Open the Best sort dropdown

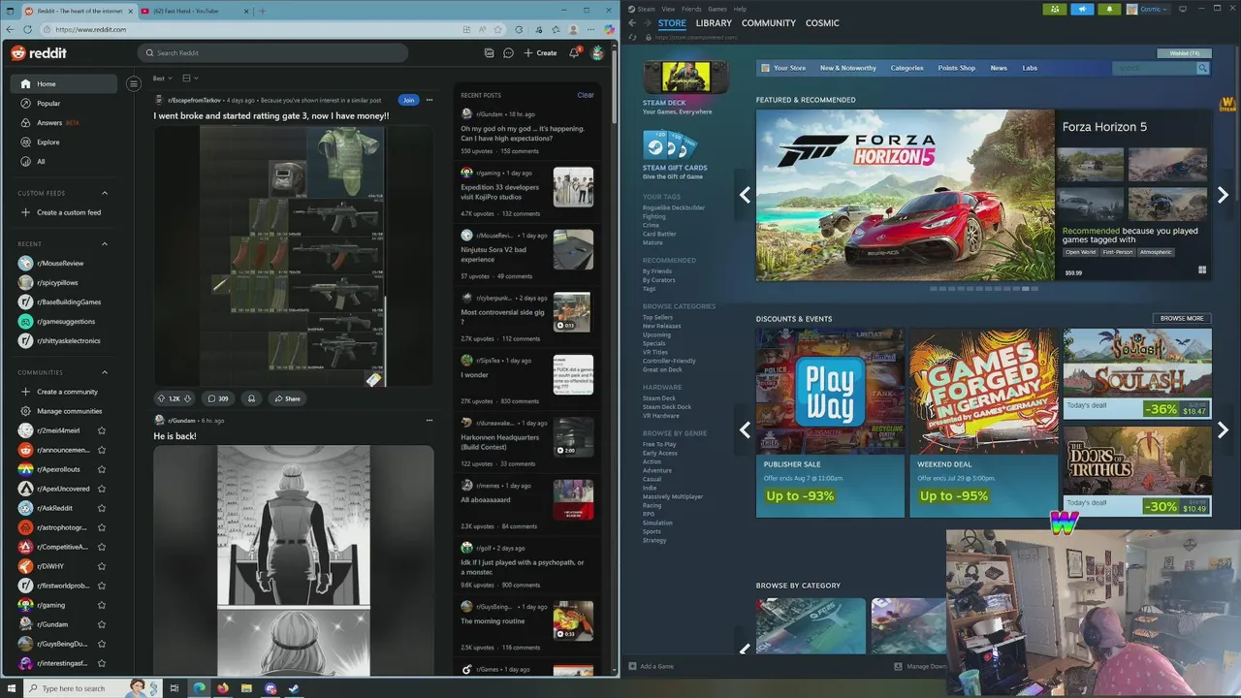click(162, 79)
